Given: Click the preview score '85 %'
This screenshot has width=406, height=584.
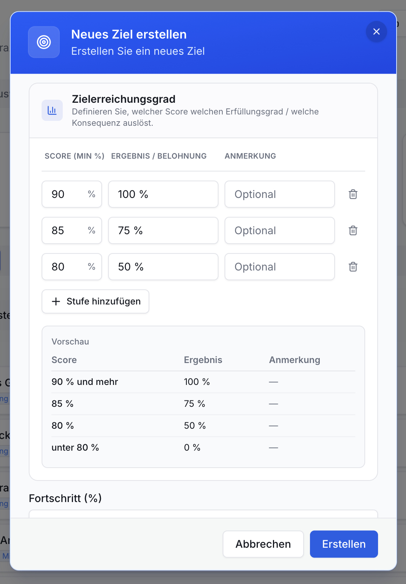Looking at the screenshot, I should [63, 404].
